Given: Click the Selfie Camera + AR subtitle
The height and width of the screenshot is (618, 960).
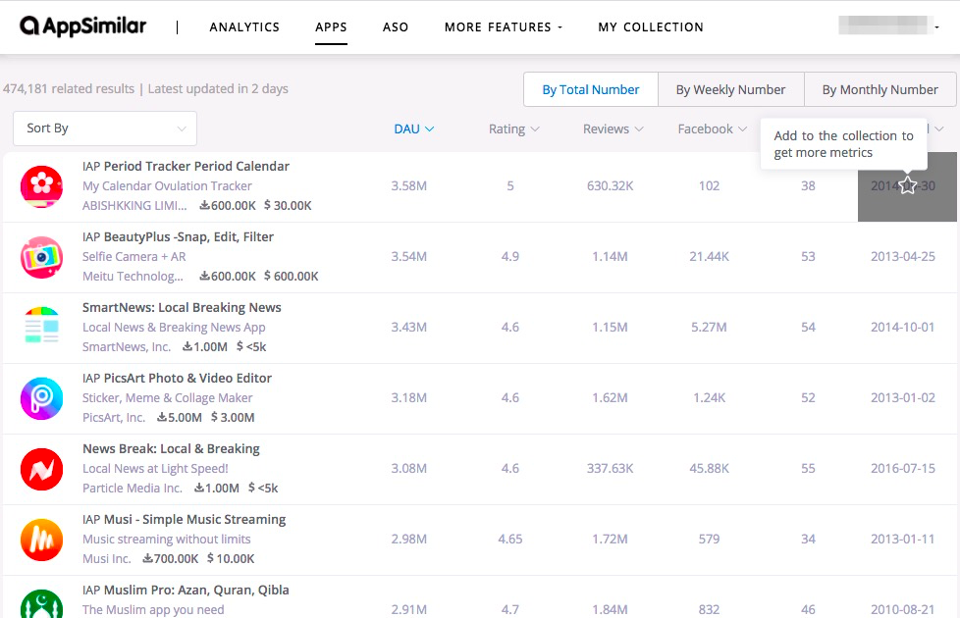Looking at the screenshot, I should (134, 257).
